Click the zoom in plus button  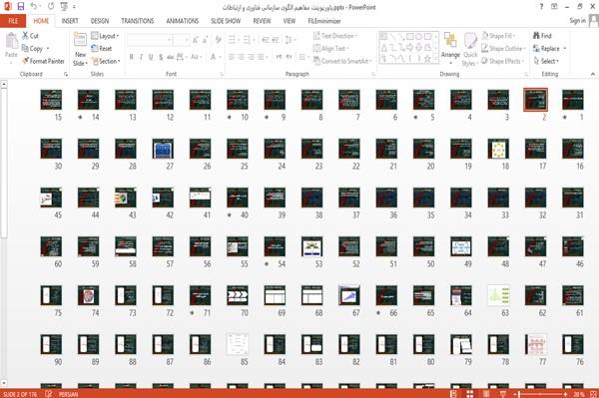pyautogui.click(x=565, y=394)
